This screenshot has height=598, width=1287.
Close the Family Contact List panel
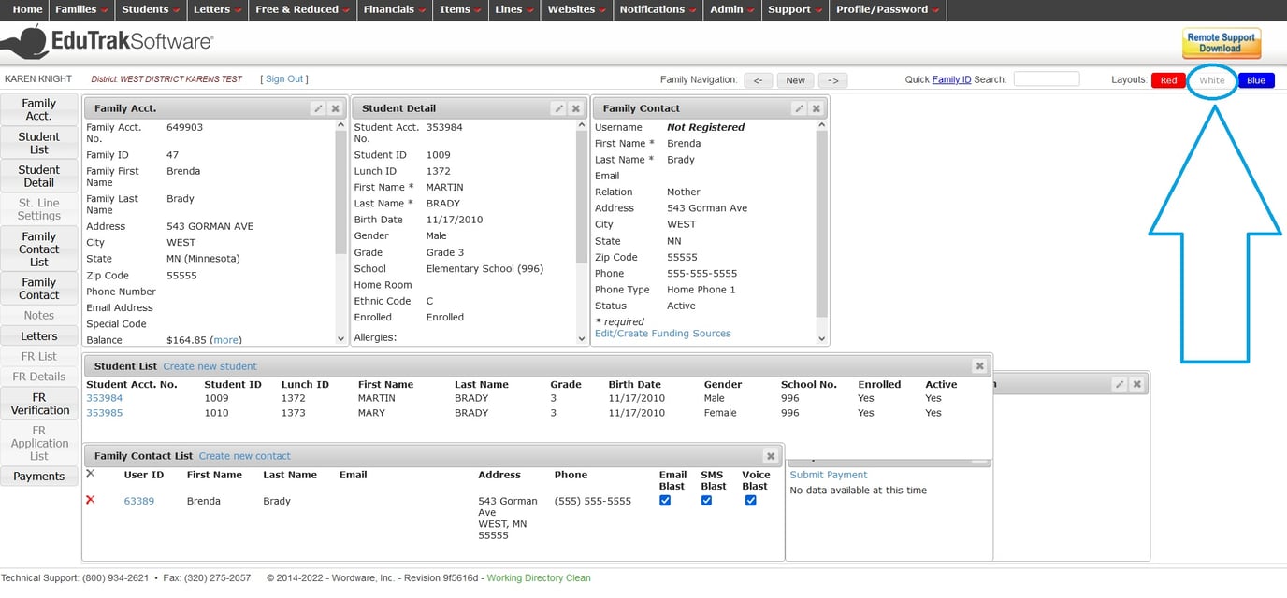[771, 456]
